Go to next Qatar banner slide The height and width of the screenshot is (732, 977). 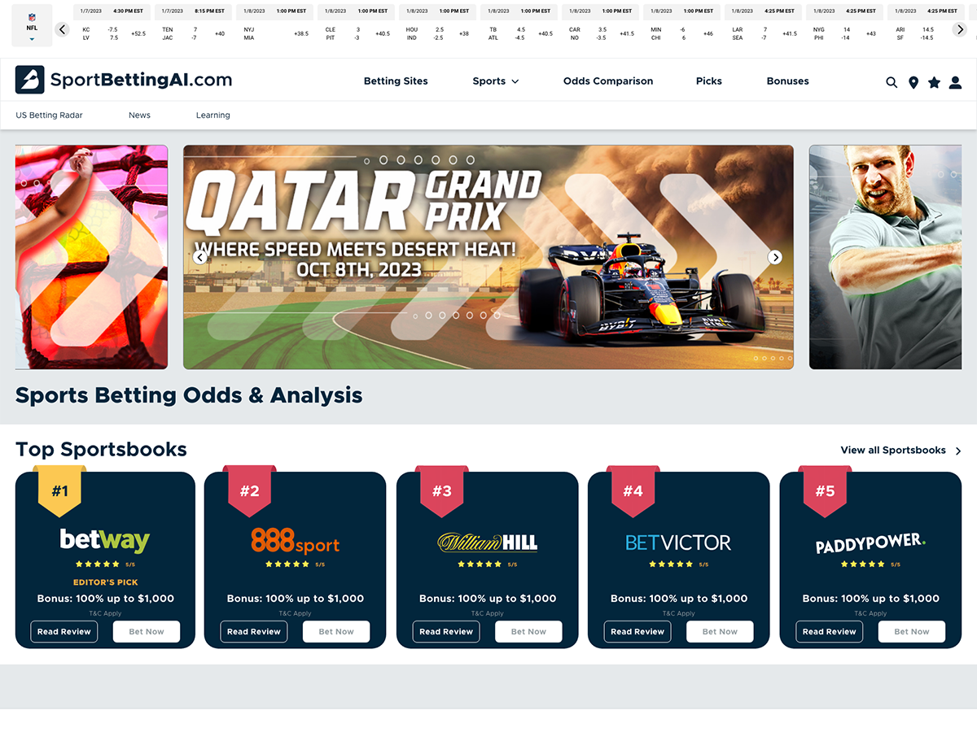tap(775, 257)
